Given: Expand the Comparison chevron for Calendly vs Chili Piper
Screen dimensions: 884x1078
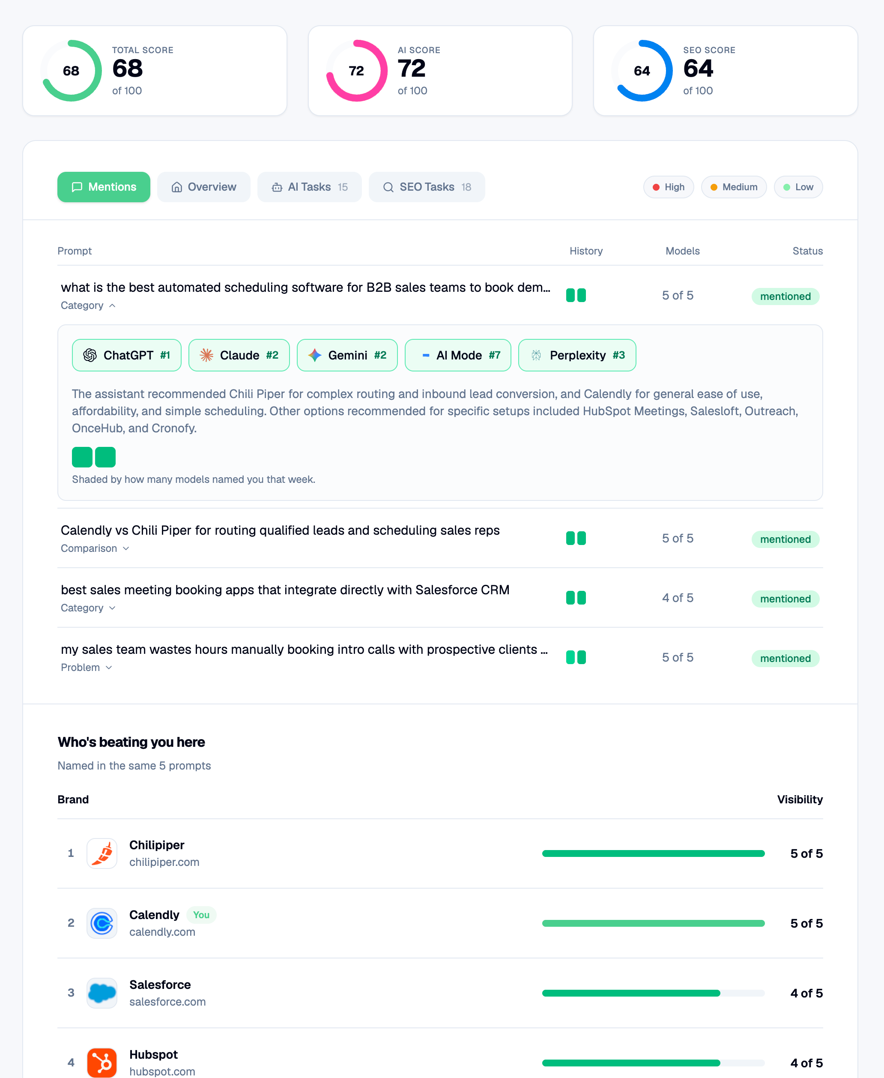Looking at the screenshot, I should coord(126,549).
